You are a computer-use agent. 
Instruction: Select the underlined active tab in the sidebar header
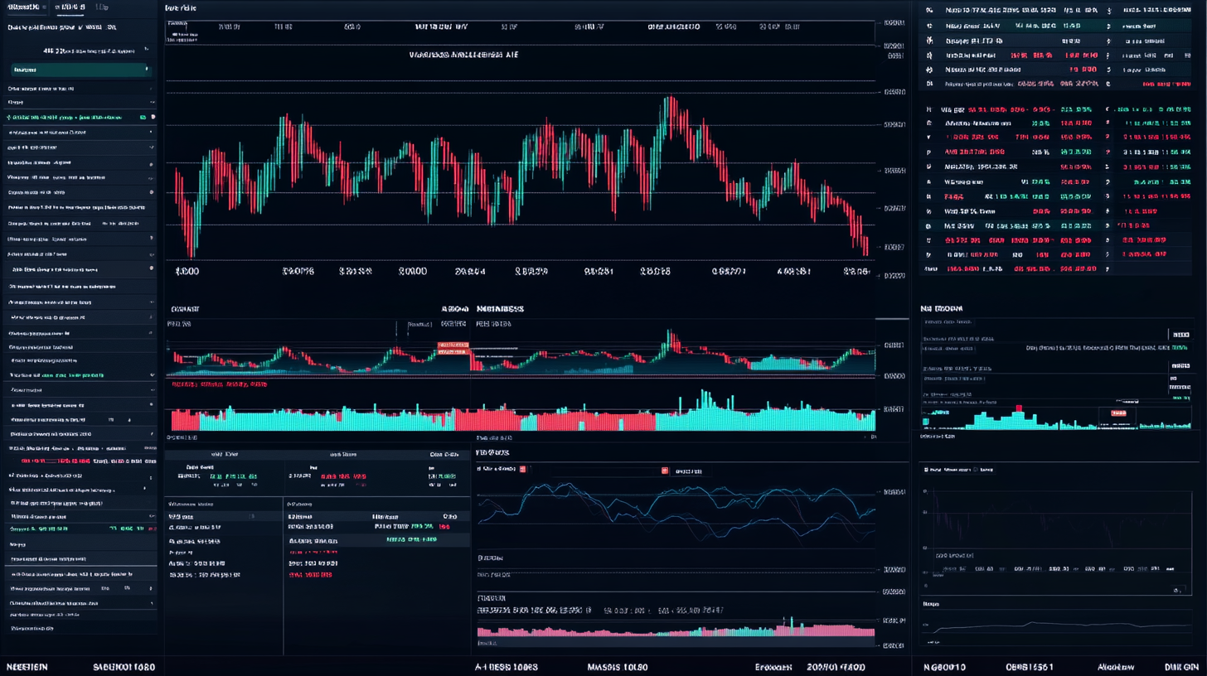[70, 8]
